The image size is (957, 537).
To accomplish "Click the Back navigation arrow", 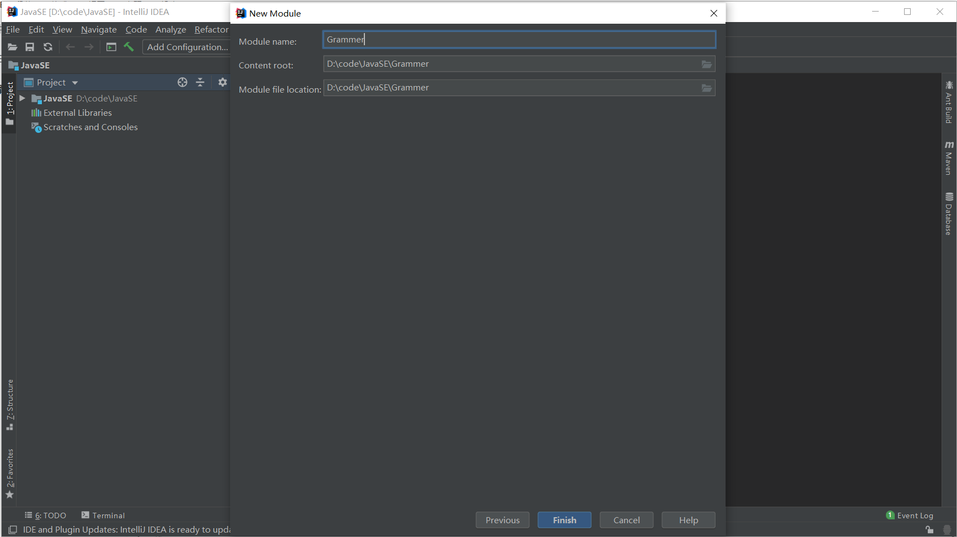I will [70, 47].
